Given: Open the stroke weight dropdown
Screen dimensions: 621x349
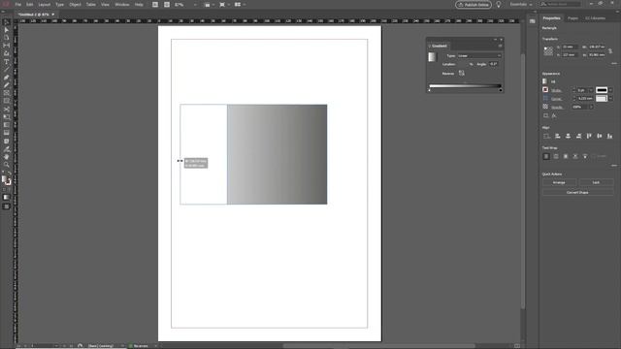Looking at the screenshot, I should pyautogui.click(x=591, y=90).
